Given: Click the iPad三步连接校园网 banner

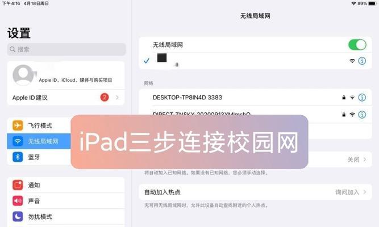Looking at the screenshot, I should point(189,142).
